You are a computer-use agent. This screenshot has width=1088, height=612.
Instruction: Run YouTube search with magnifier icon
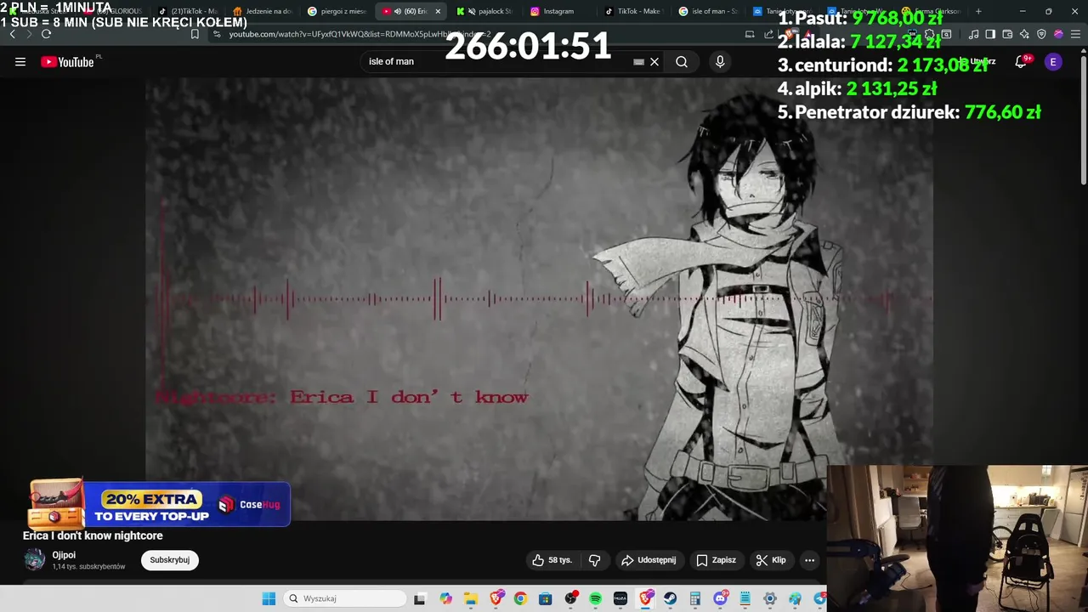[x=682, y=62]
